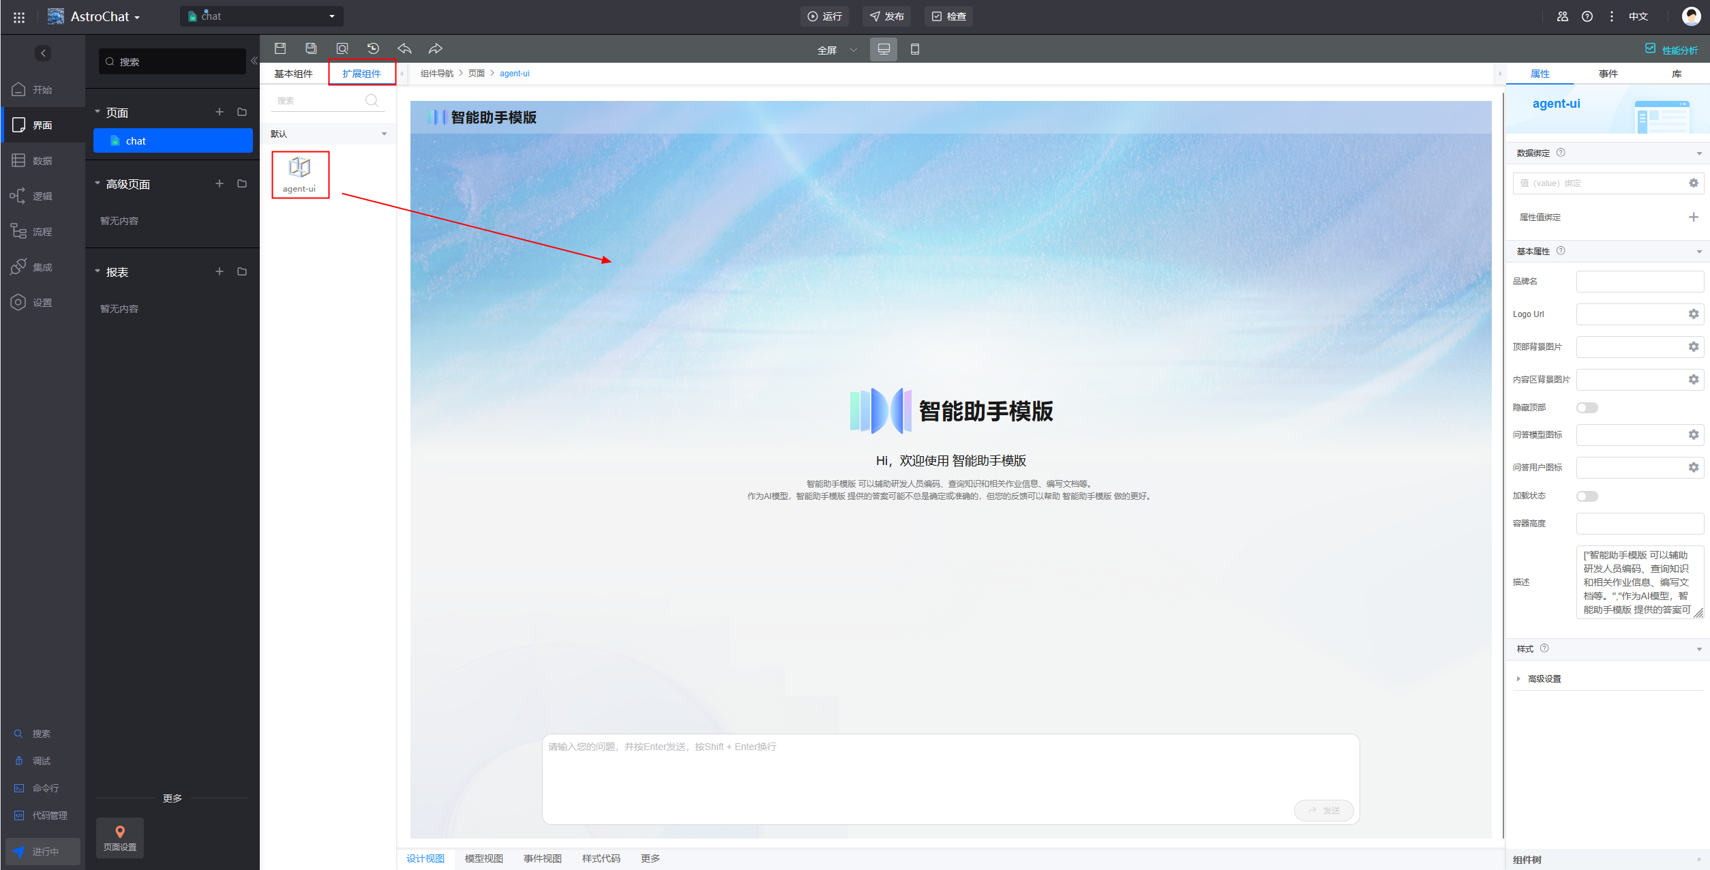Click the component search field
Screen dimensions: 1710x870
(x=328, y=100)
